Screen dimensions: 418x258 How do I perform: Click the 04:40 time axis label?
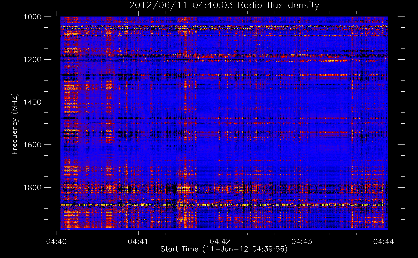[x=56, y=241]
